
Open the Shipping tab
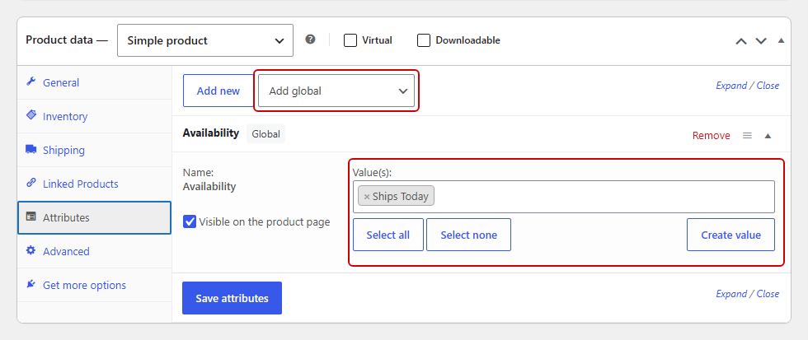[94, 150]
